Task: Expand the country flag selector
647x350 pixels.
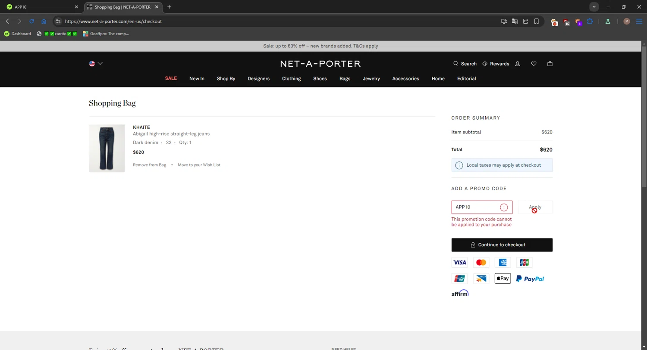Action: pyautogui.click(x=96, y=64)
